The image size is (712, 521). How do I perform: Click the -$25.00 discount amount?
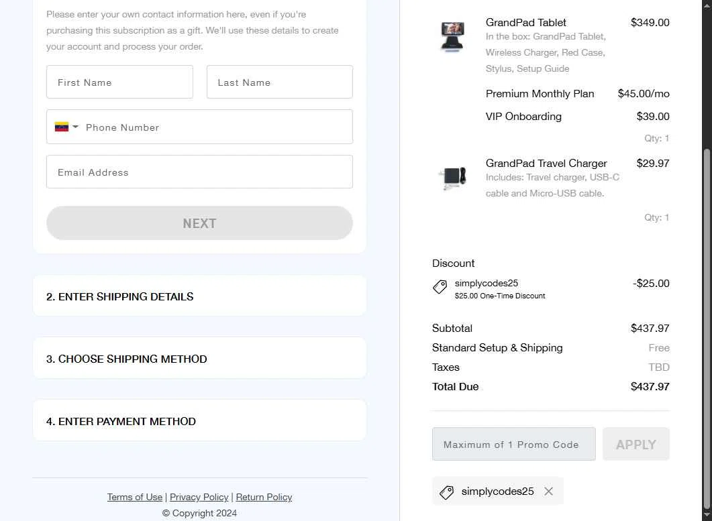(x=651, y=283)
